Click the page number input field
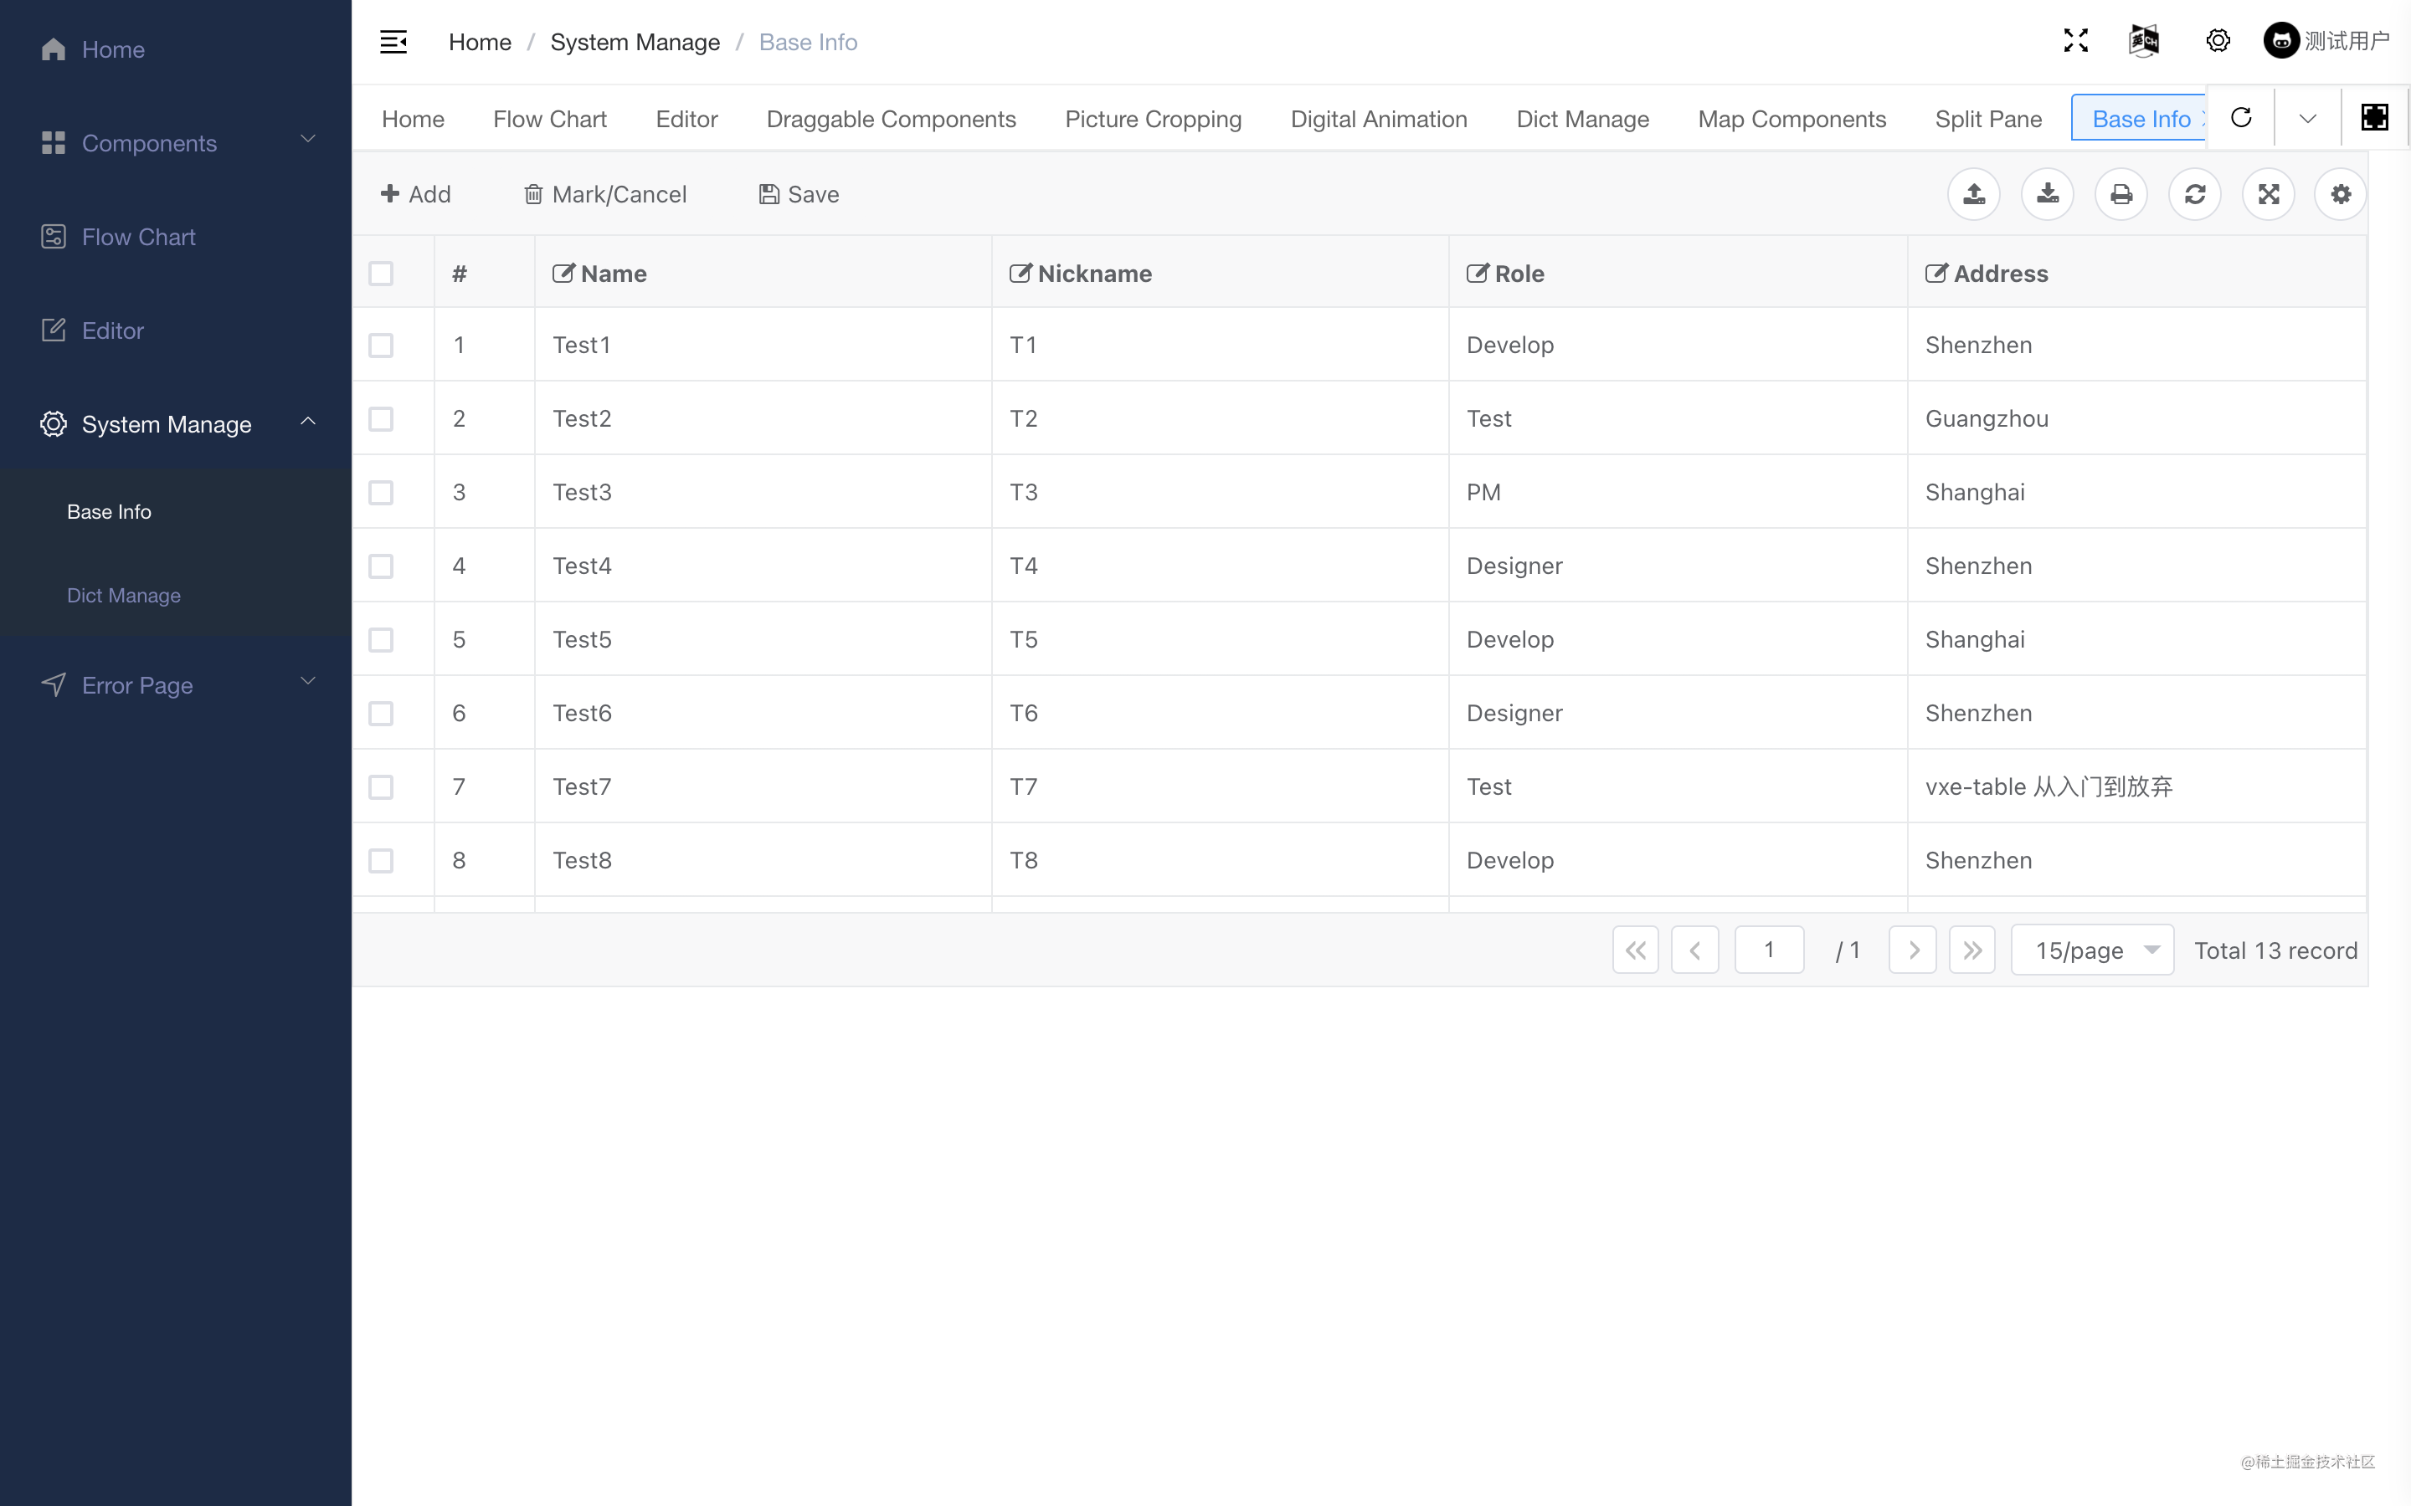Viewport: 2411px width, 1506px height. 1768,950
